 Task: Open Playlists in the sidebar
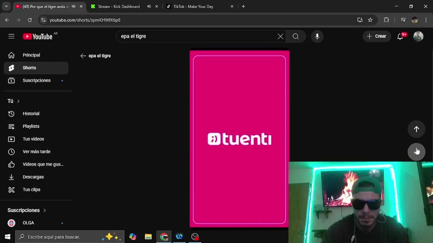(36, 126)
